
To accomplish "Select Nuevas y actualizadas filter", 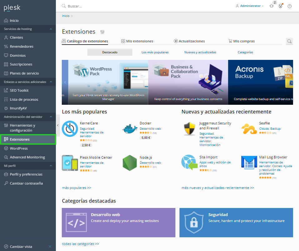I will coord(200,52).
